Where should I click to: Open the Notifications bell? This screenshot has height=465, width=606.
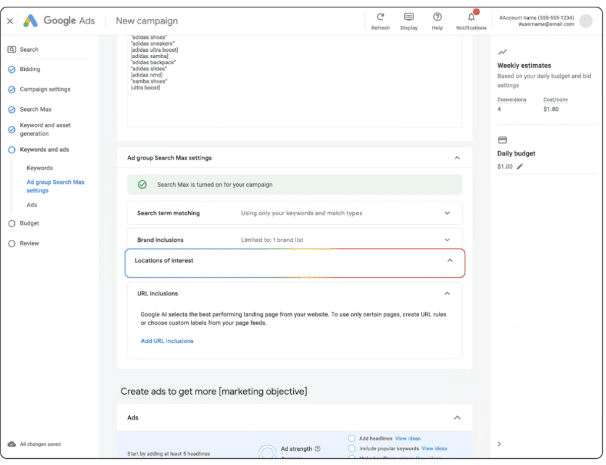(x=471, y=17)
